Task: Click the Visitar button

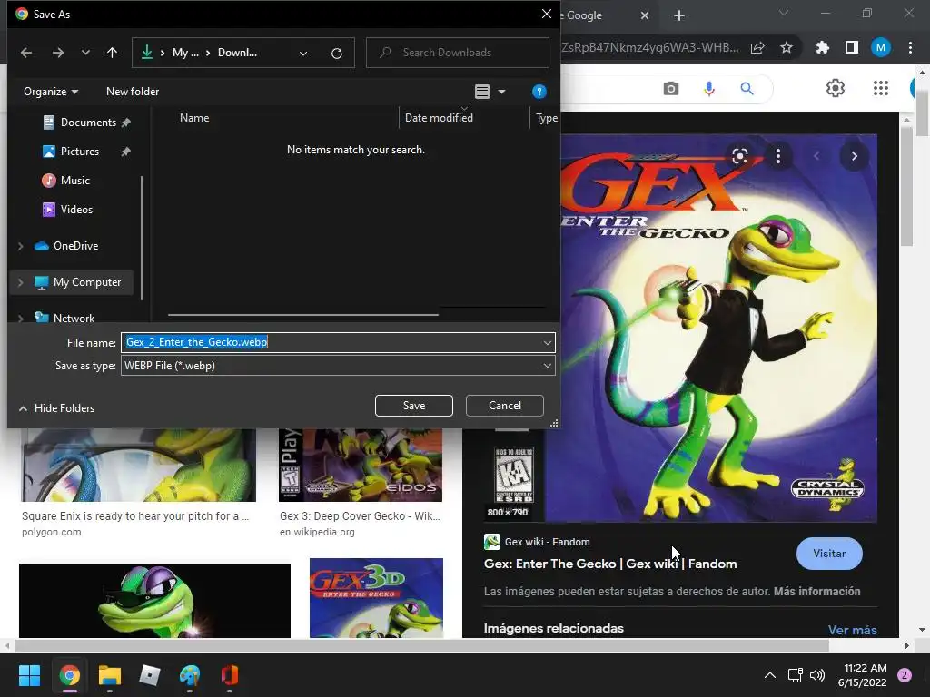Action: coord(829,554)
